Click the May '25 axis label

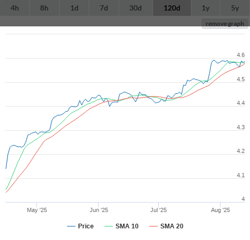click(x=37, y=210)
